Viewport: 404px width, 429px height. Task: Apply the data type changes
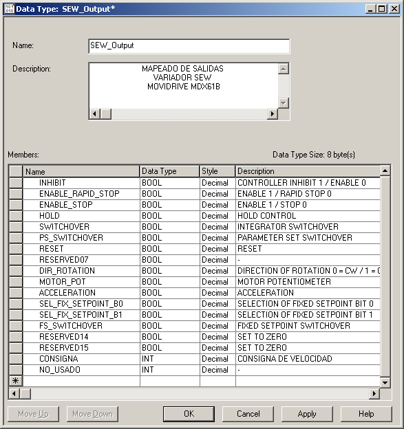click(x=307, y=414)
